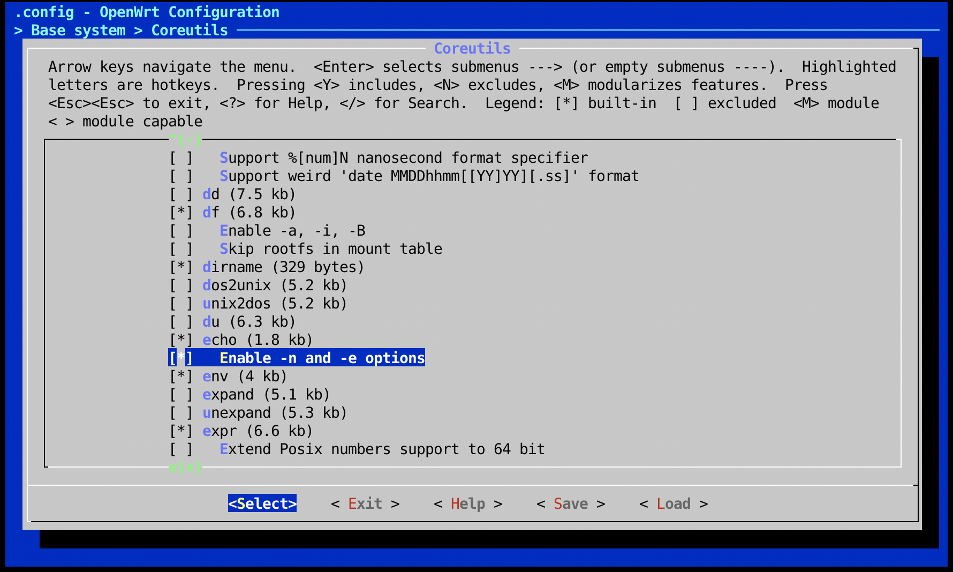
Task: Toggle the df (6.8 kb) checkbox
Action: click(181, 213)
